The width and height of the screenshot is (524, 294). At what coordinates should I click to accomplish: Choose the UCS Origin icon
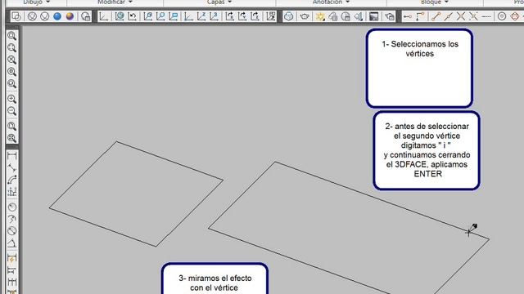point(189,16)
